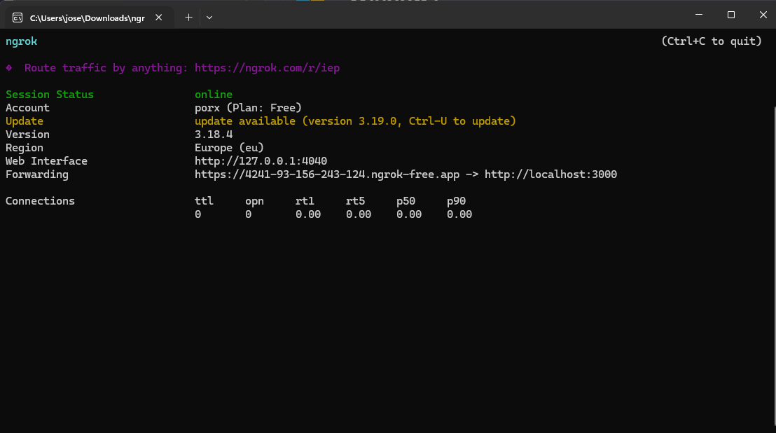Click the yellow 'Update' label
This screenshot has width=776, height=433.
[x=25, y=121]
